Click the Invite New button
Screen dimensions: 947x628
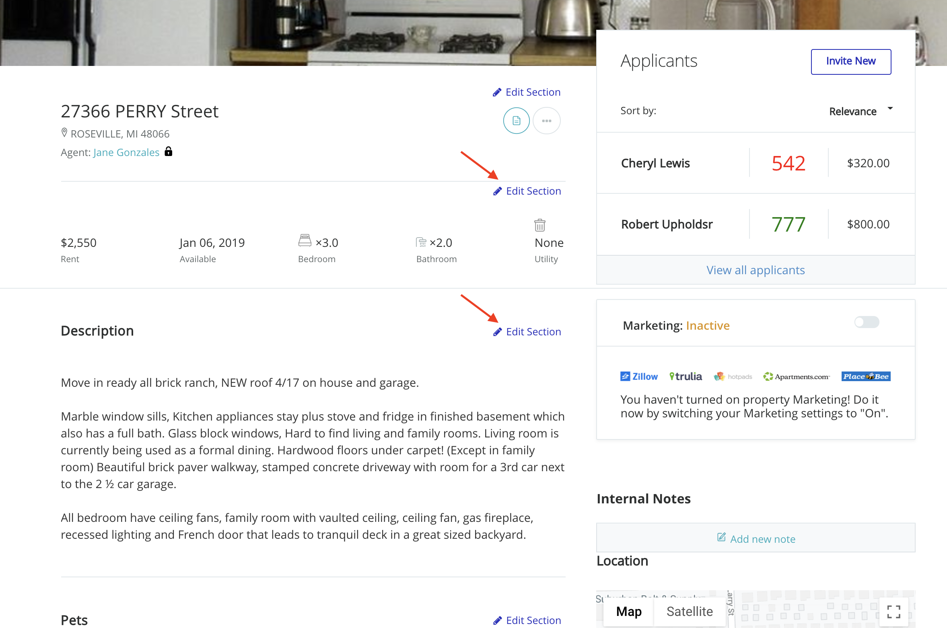(850, 62)
